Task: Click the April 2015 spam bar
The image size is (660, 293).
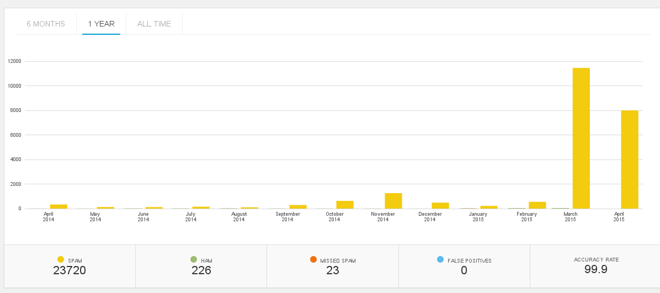Action: 630,159
